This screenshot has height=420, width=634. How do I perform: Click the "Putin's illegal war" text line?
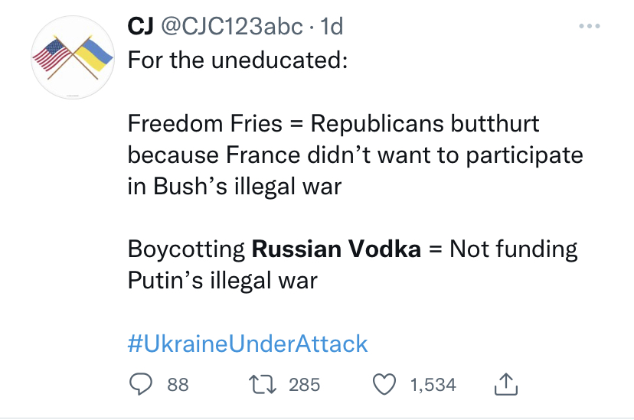[222, 281]
